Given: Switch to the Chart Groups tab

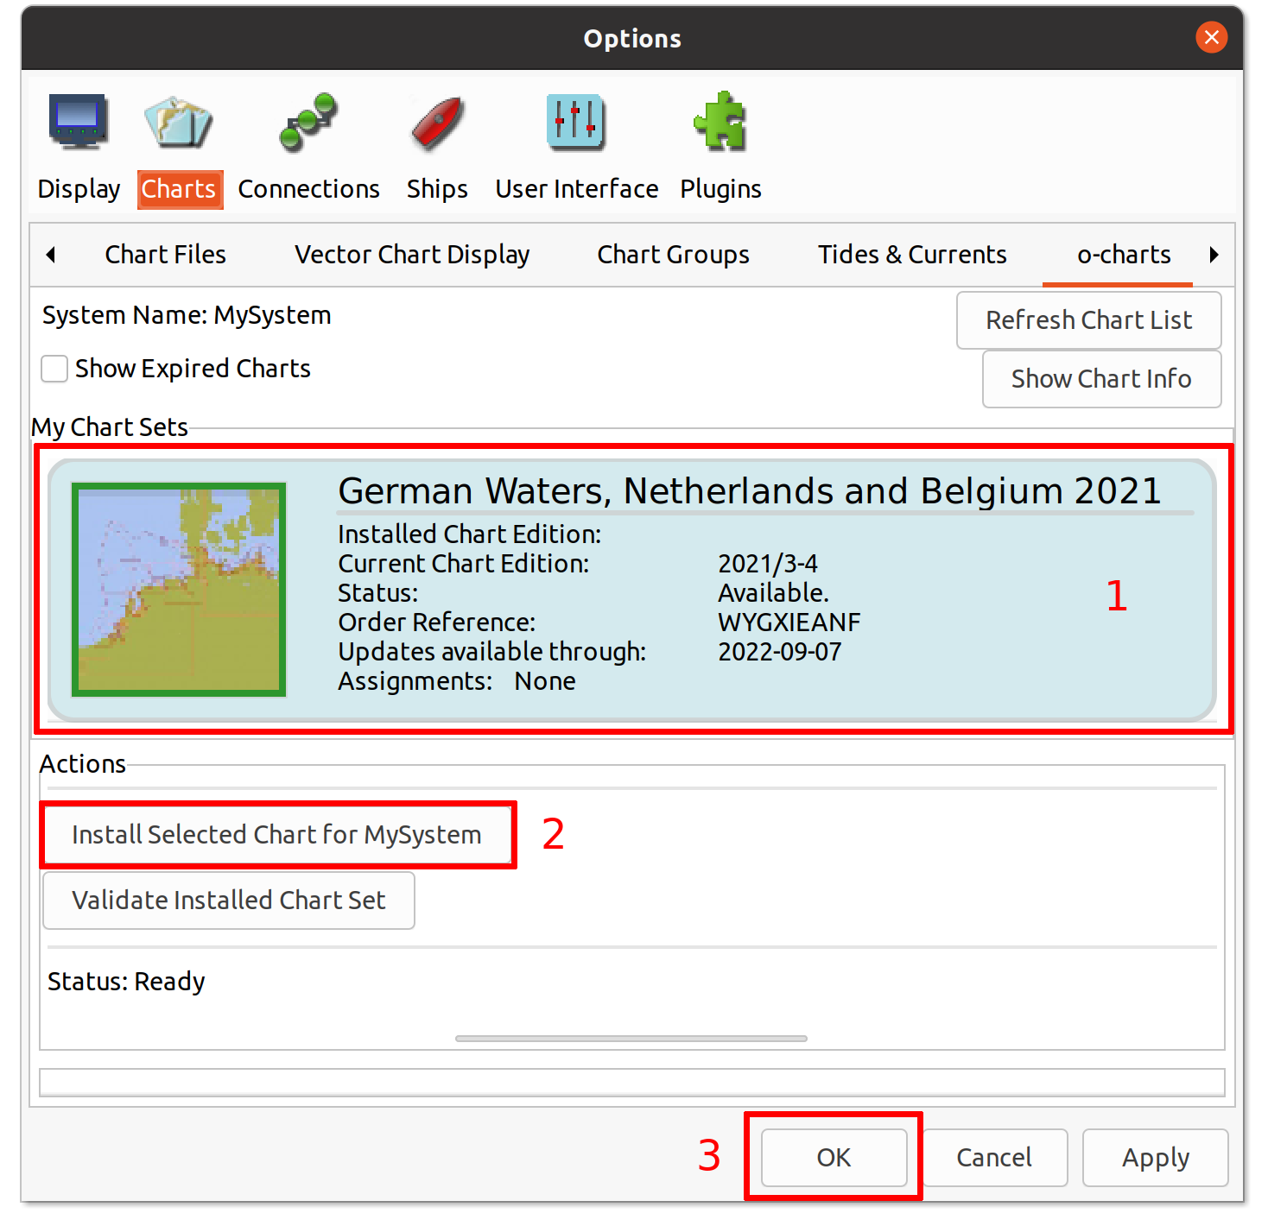Looking at the screenshot, I should click(673, 255).
